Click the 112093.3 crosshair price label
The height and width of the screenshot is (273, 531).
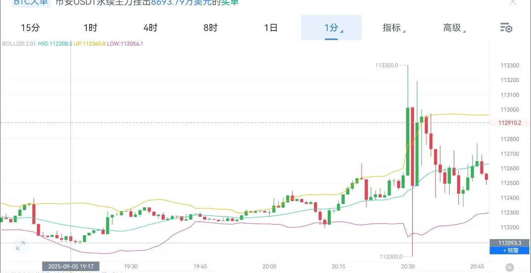point(509,243)
